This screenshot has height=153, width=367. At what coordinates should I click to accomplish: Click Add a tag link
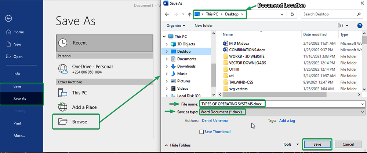point(287,121)
